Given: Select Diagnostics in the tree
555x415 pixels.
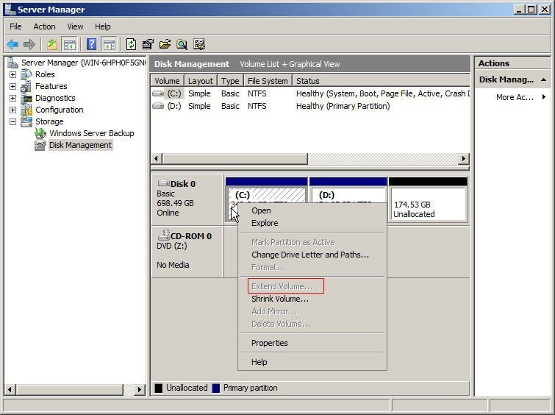Looking at the screenshot, I should pyautogui.click(x=55, y=98).
